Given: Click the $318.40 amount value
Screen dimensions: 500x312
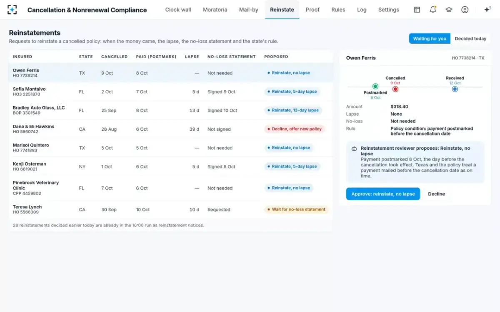Looking at the screenshot, I should 400,106.
